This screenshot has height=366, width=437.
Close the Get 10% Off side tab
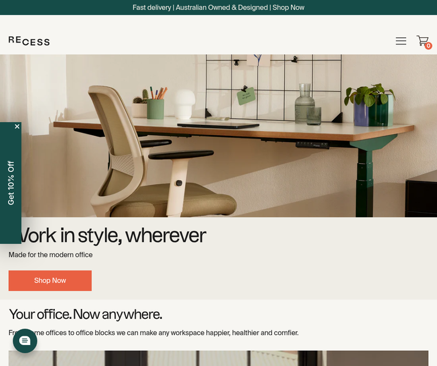pyautogui.click(x=17, y=126)
